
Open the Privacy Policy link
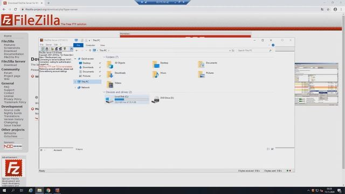click(x=13, y=99)
